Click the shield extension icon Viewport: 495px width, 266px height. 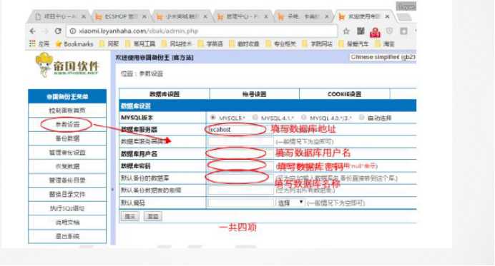point(390,31)
